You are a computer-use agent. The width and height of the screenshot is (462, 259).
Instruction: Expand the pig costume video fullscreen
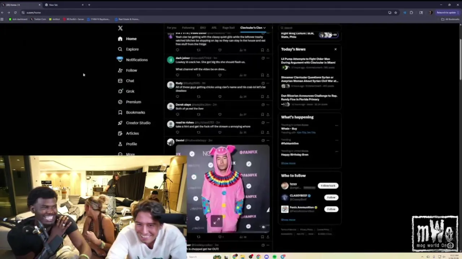216,222
